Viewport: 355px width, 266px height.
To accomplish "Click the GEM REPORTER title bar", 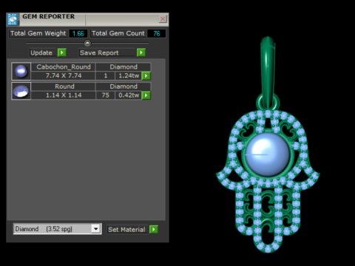I will tap(87, 19).
